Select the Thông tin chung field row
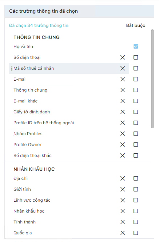 pyautogui.click(x=69, y=90)
